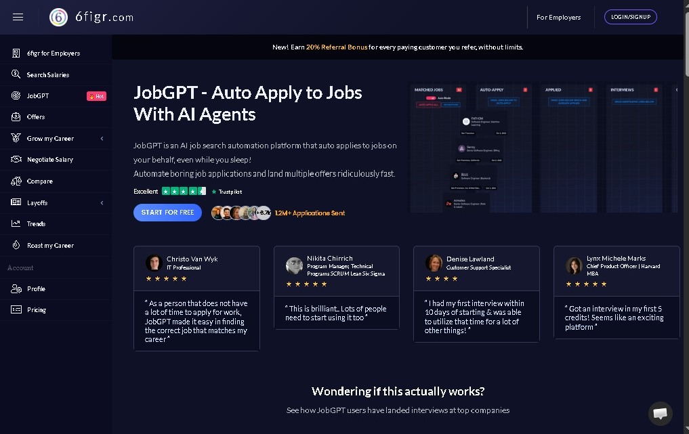Click the Profile user icon
Screen dimensions: 689x434
(x=16, y=288)
